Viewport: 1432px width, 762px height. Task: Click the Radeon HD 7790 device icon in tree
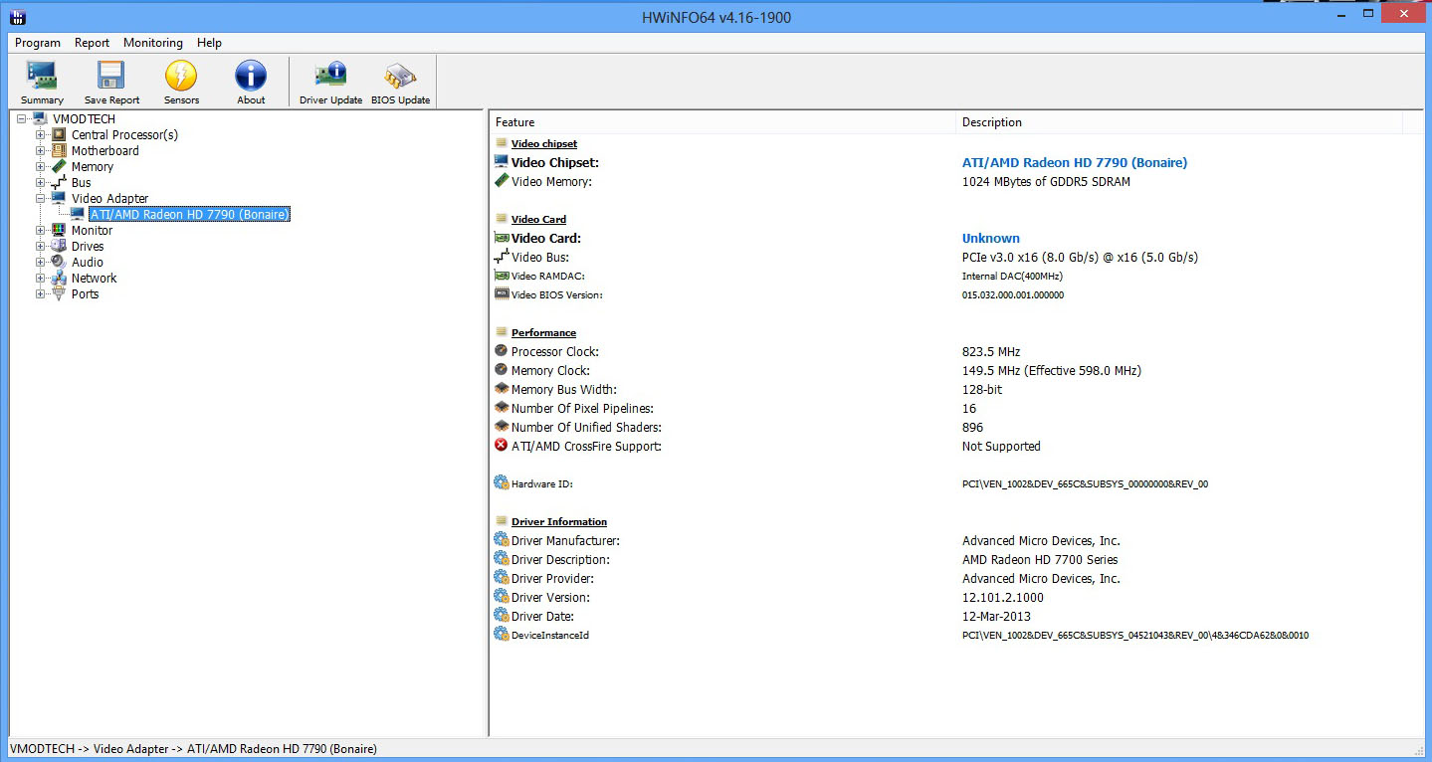click(x=78, y=215)
